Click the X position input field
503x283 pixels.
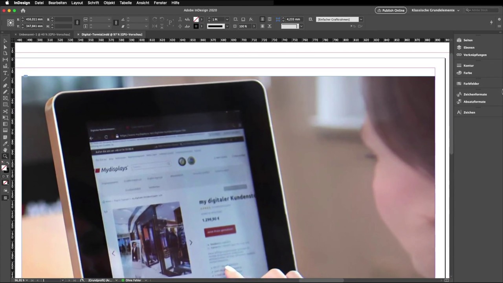(34, 19)
